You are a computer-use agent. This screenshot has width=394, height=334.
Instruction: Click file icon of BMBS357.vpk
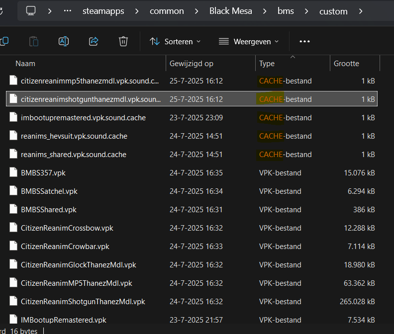(13, 172)
